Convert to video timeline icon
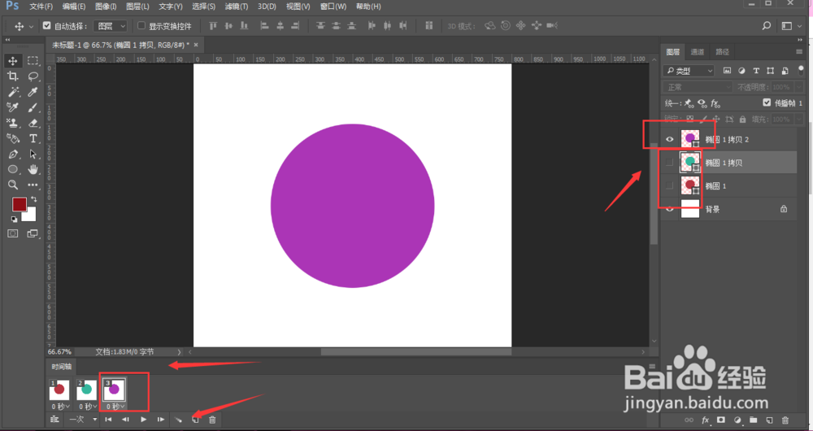This screenshot has width=813, height=431. click(x=54, y=420)
